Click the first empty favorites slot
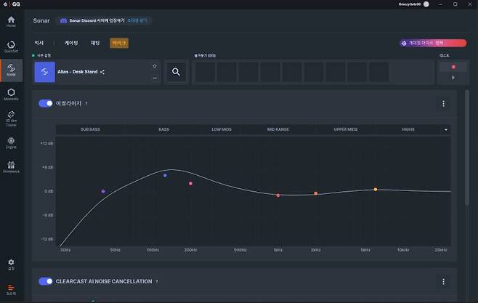The image size is (478, 303). [x=205, y=72]
